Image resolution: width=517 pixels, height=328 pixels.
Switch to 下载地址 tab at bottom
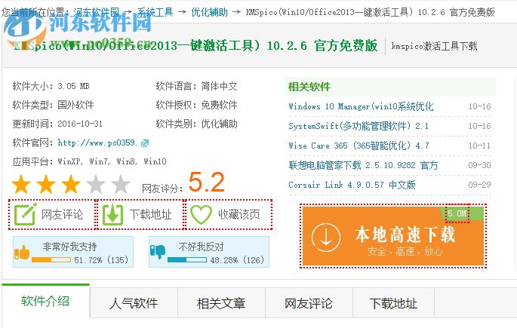click(393, 303)
